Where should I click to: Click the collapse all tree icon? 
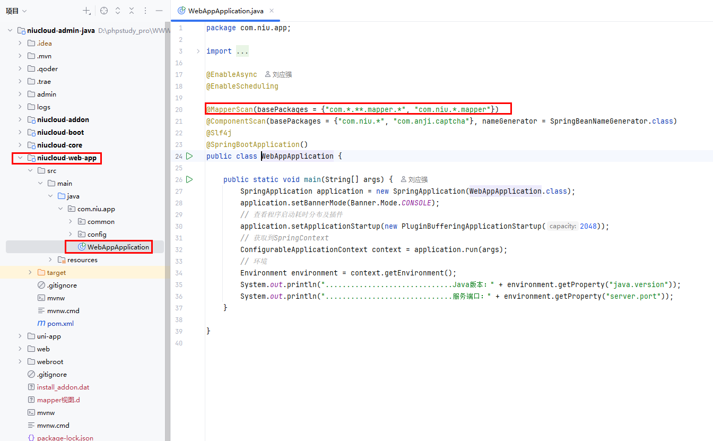click(x=132, y=11)
